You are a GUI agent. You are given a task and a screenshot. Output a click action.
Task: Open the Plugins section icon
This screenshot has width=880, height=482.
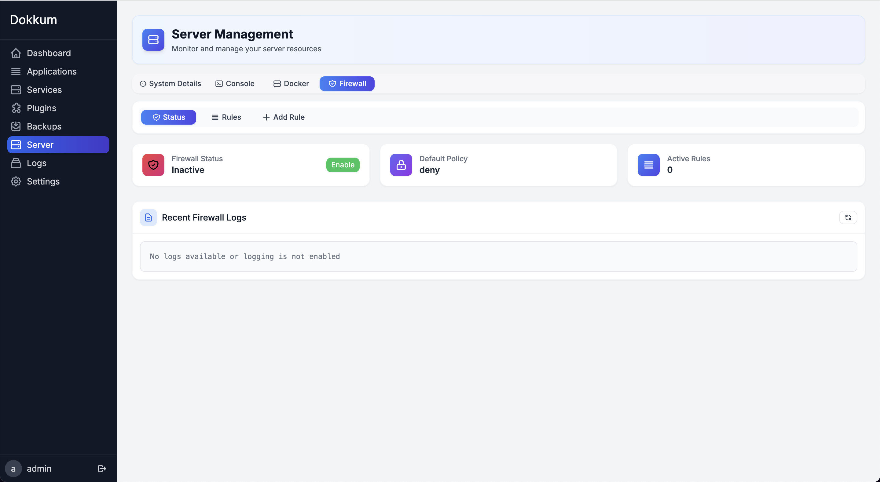point(16,108)
